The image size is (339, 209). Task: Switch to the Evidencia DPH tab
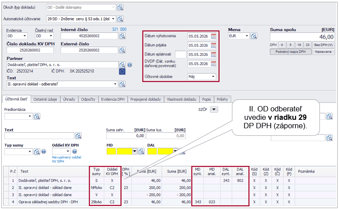click(x=113, y=99)
